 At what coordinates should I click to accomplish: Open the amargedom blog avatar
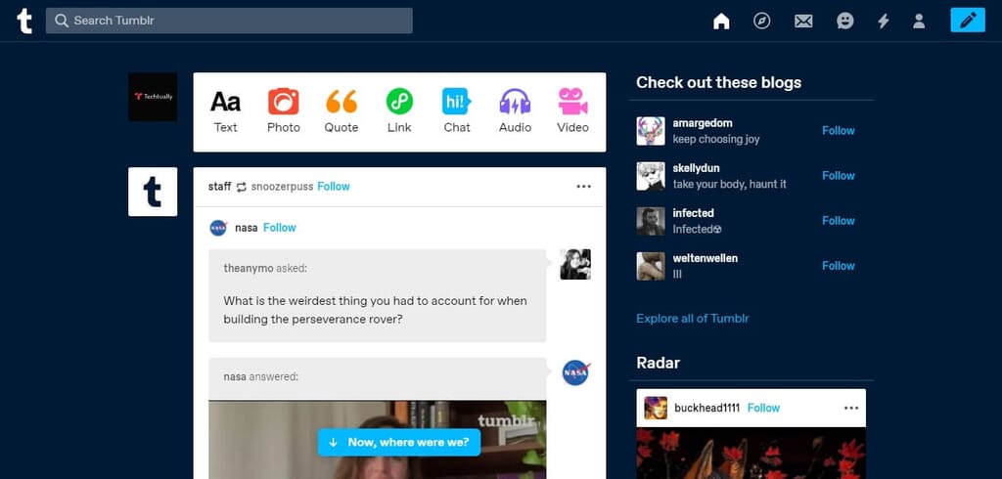(x=651, y=131)
